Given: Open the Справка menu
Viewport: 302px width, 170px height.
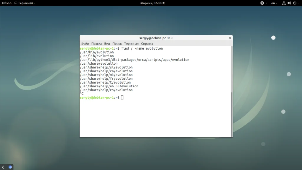Looking at the screenshot, I should pos(147,44).
